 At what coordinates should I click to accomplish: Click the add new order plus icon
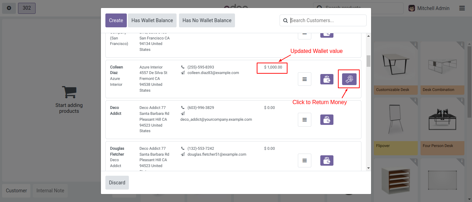[9, 8]
